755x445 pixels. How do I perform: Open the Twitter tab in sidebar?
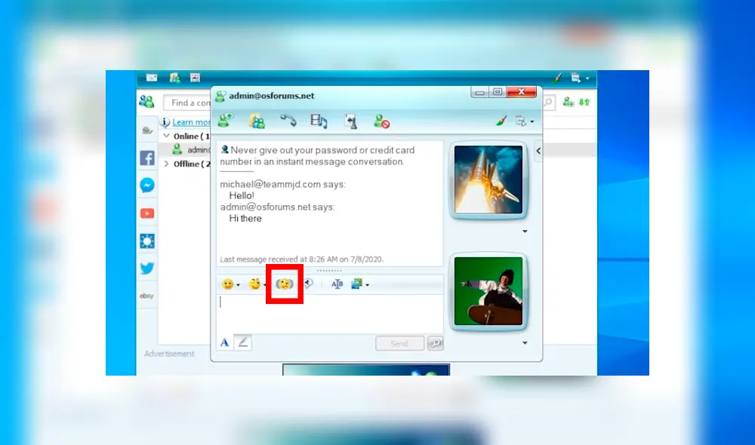point(147,269)
